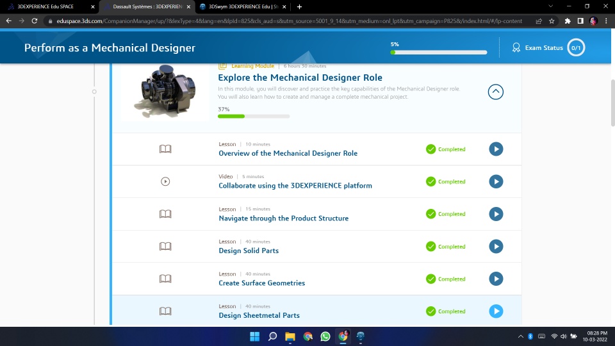Image resolution: width=615 pixels, height=346 pixels.
Task: Open WhatsApp from the taskbar
Action: (x=325, y=336)
